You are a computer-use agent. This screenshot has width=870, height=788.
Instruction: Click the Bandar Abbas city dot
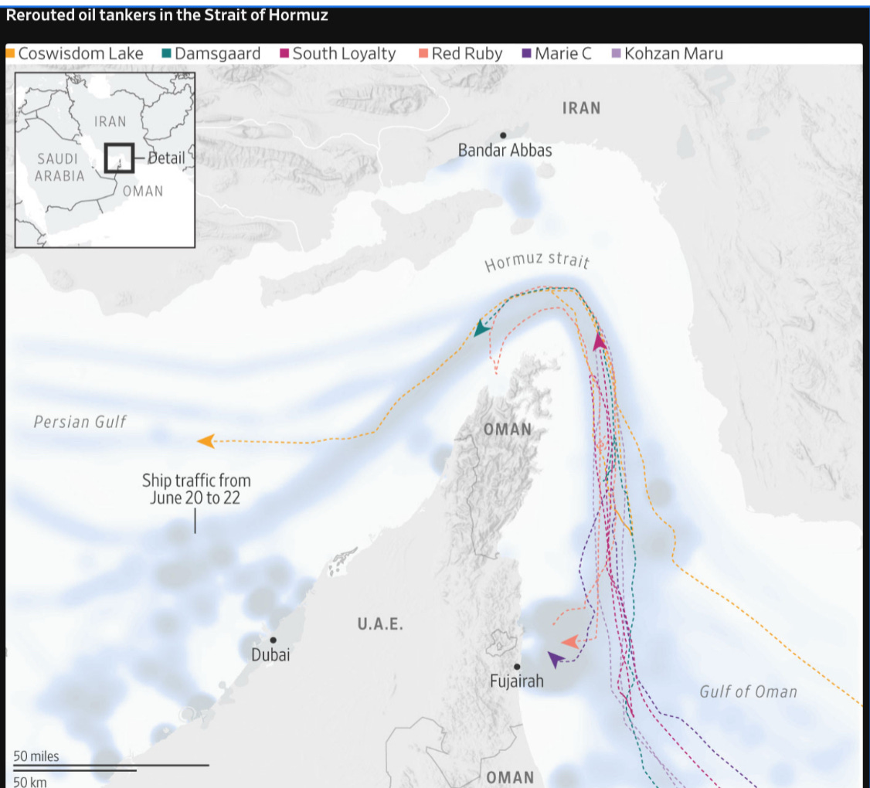503,135
